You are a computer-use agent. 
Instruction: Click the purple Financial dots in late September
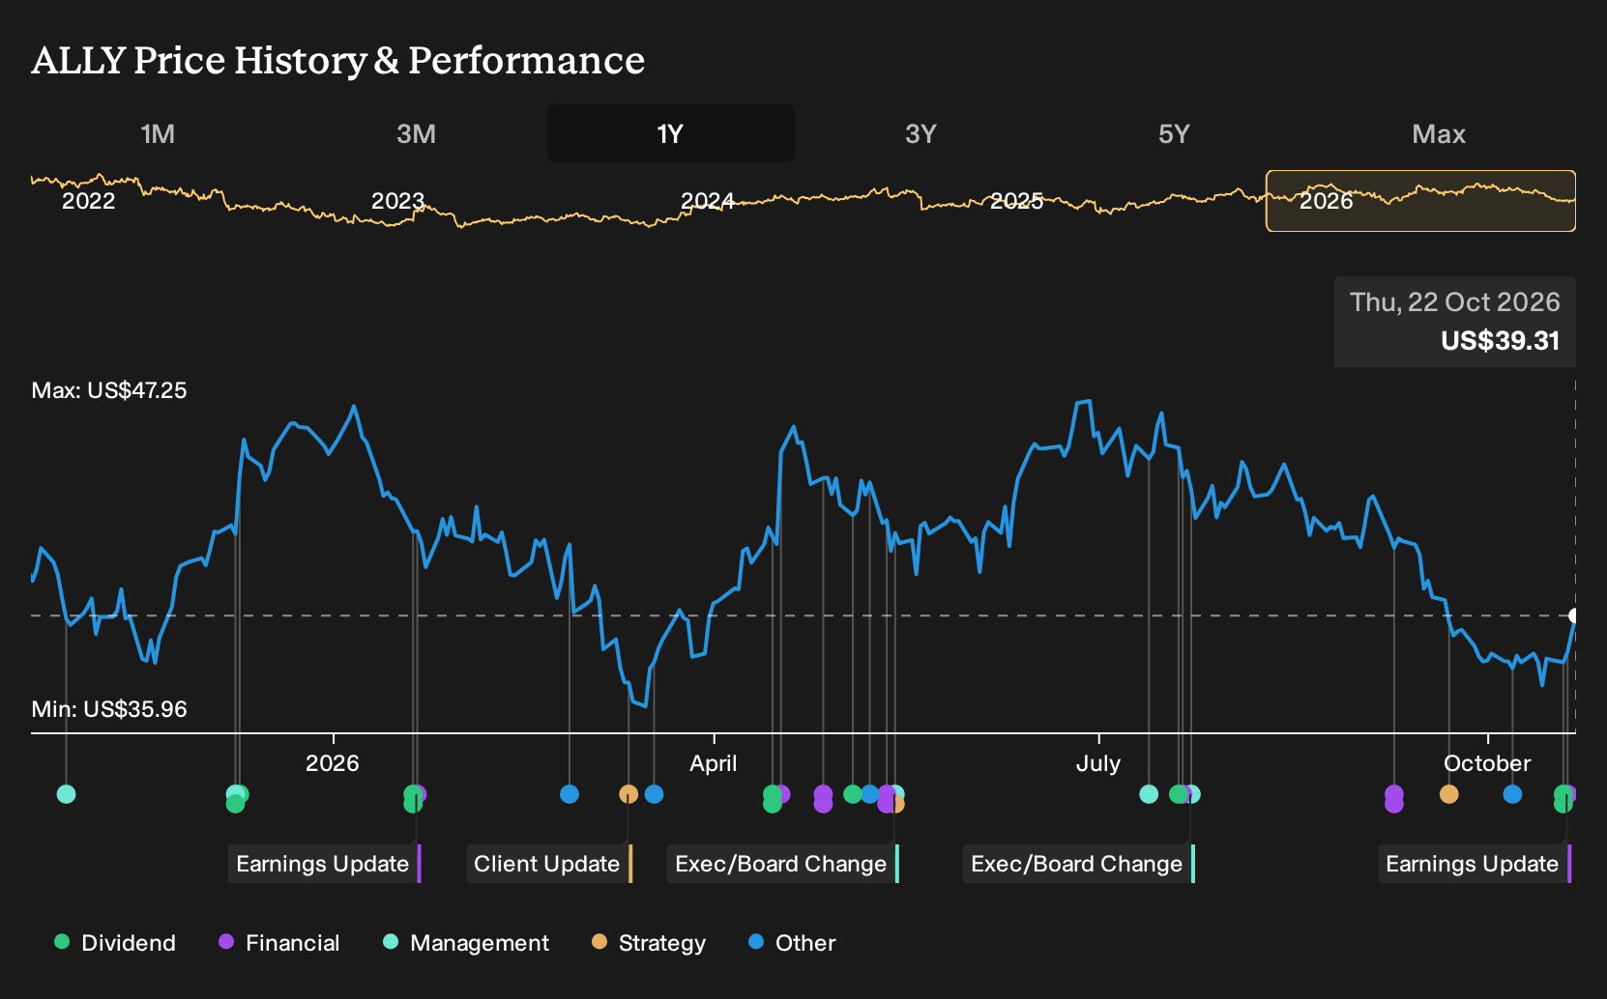(x=1393, y=799)
